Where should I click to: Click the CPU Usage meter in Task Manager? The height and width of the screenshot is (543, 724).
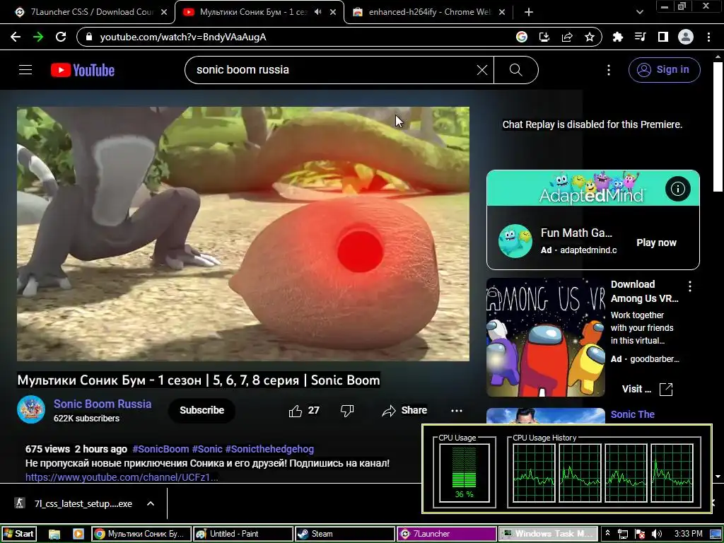(x=464, y=473)
